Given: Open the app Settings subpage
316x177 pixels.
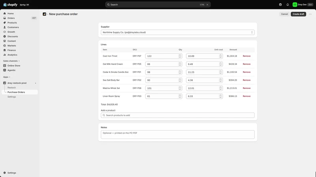Looking at the screenshot, I should pyautogui.click(x=11, y=97).
